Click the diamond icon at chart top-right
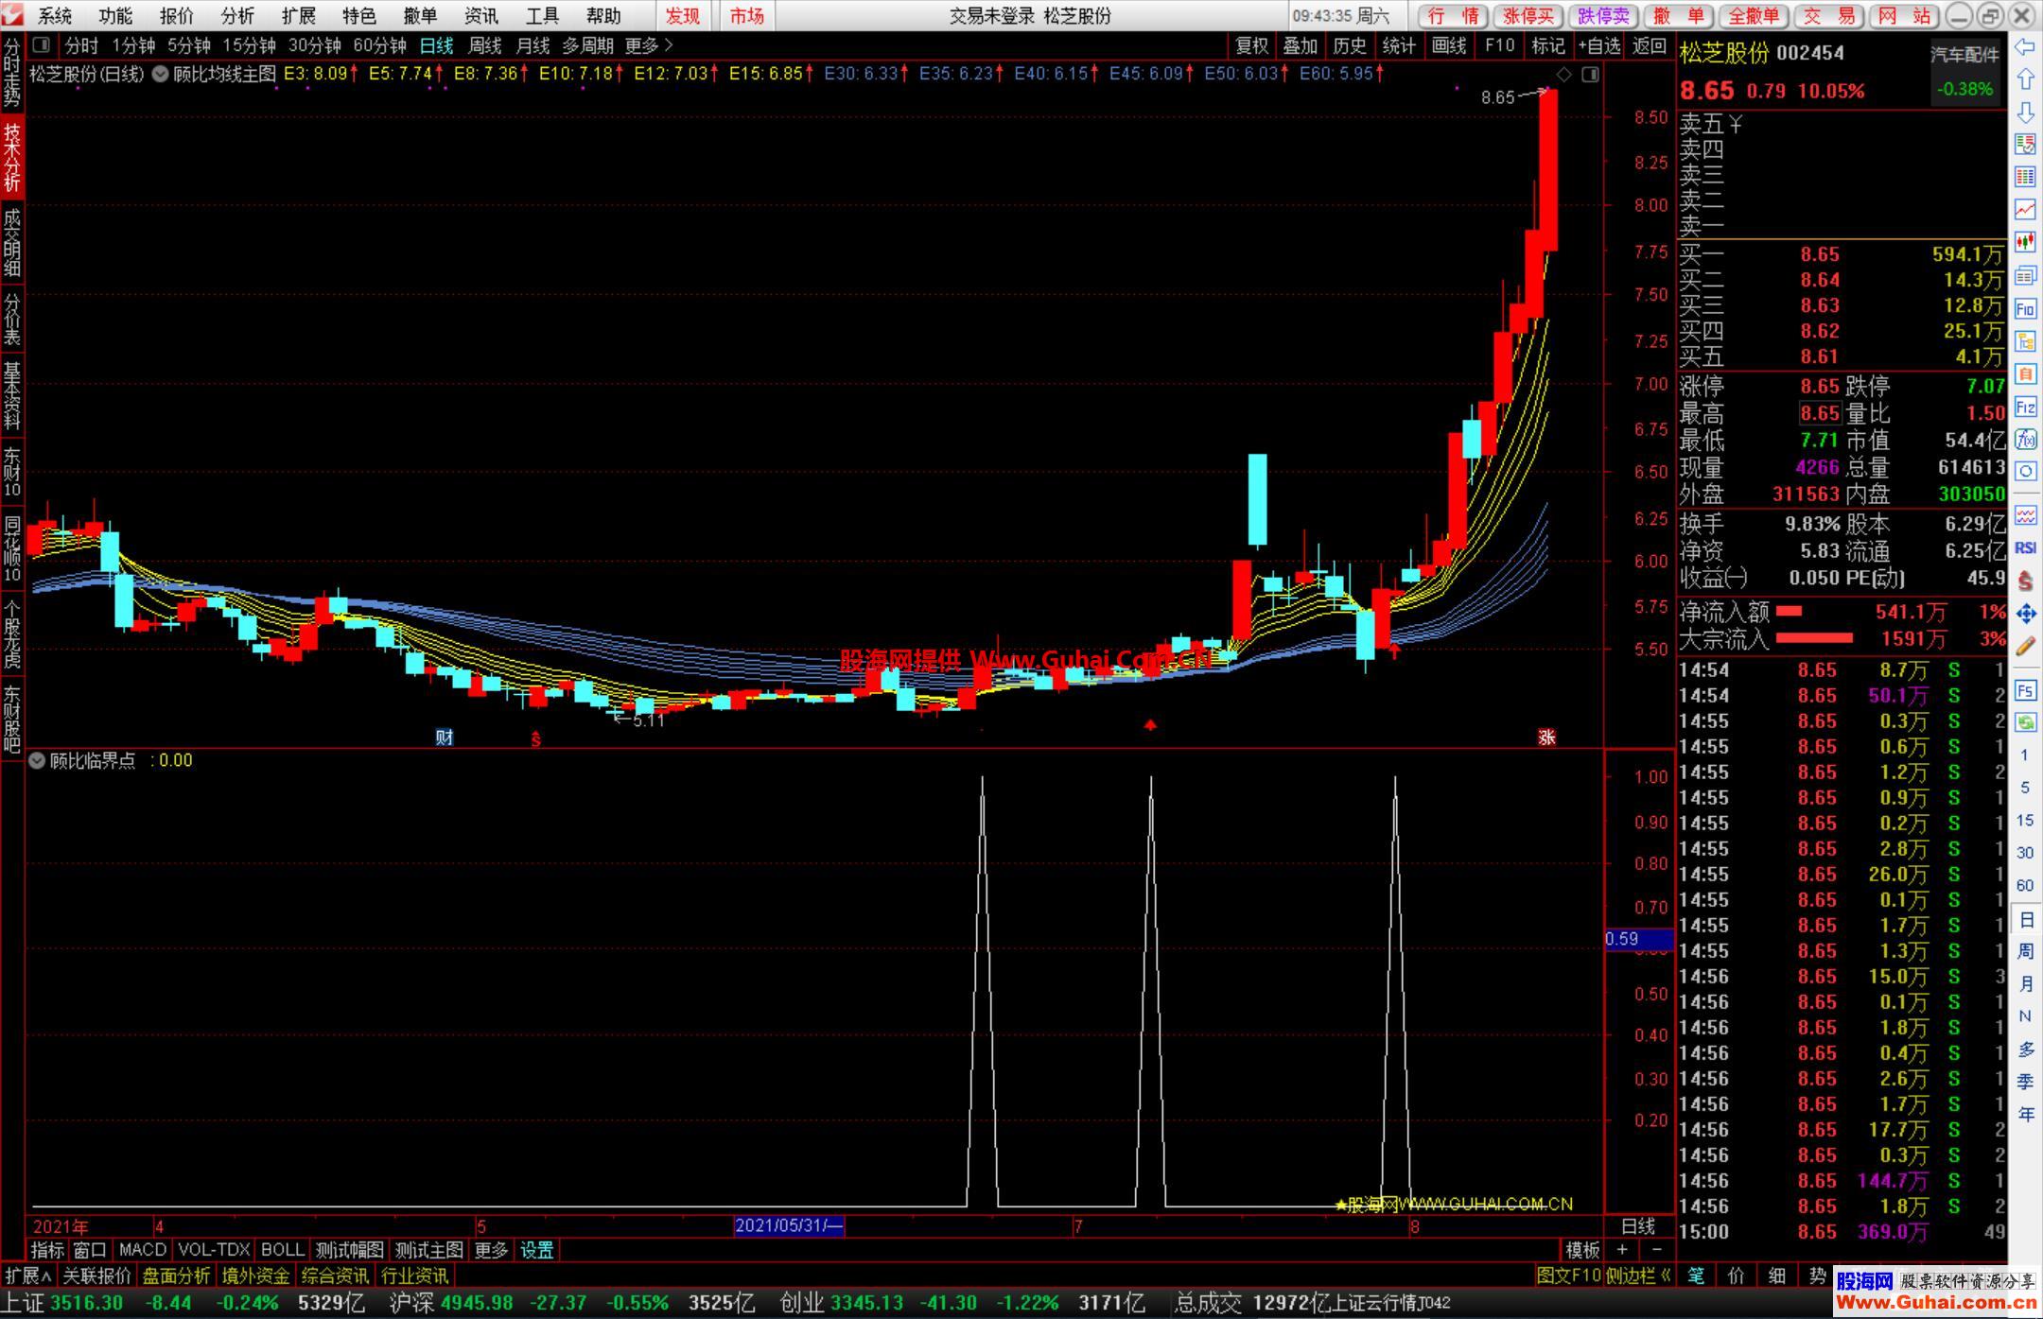This screenshot has width=2043, height=1319. 1563,74
